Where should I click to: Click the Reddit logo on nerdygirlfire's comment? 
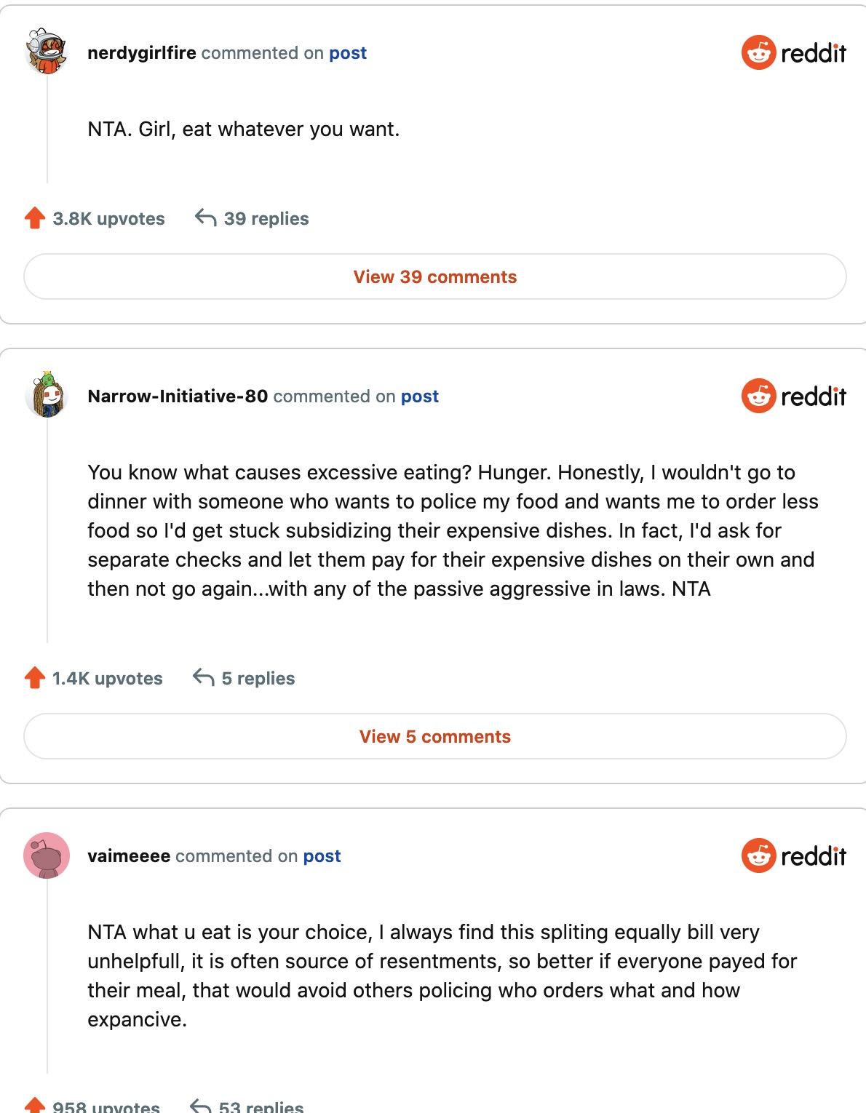793,52
